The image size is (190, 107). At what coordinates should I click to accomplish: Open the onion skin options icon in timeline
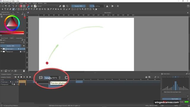[146, 77]
